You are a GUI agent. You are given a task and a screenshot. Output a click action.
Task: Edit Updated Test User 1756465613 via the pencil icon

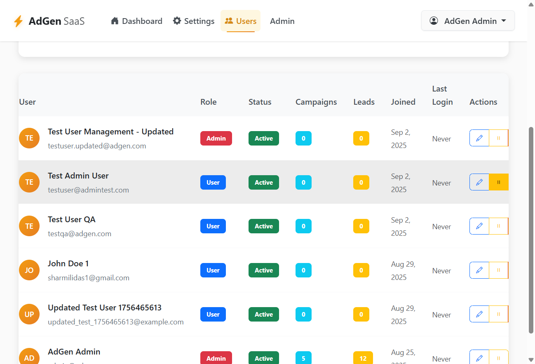tap(479, 314)
